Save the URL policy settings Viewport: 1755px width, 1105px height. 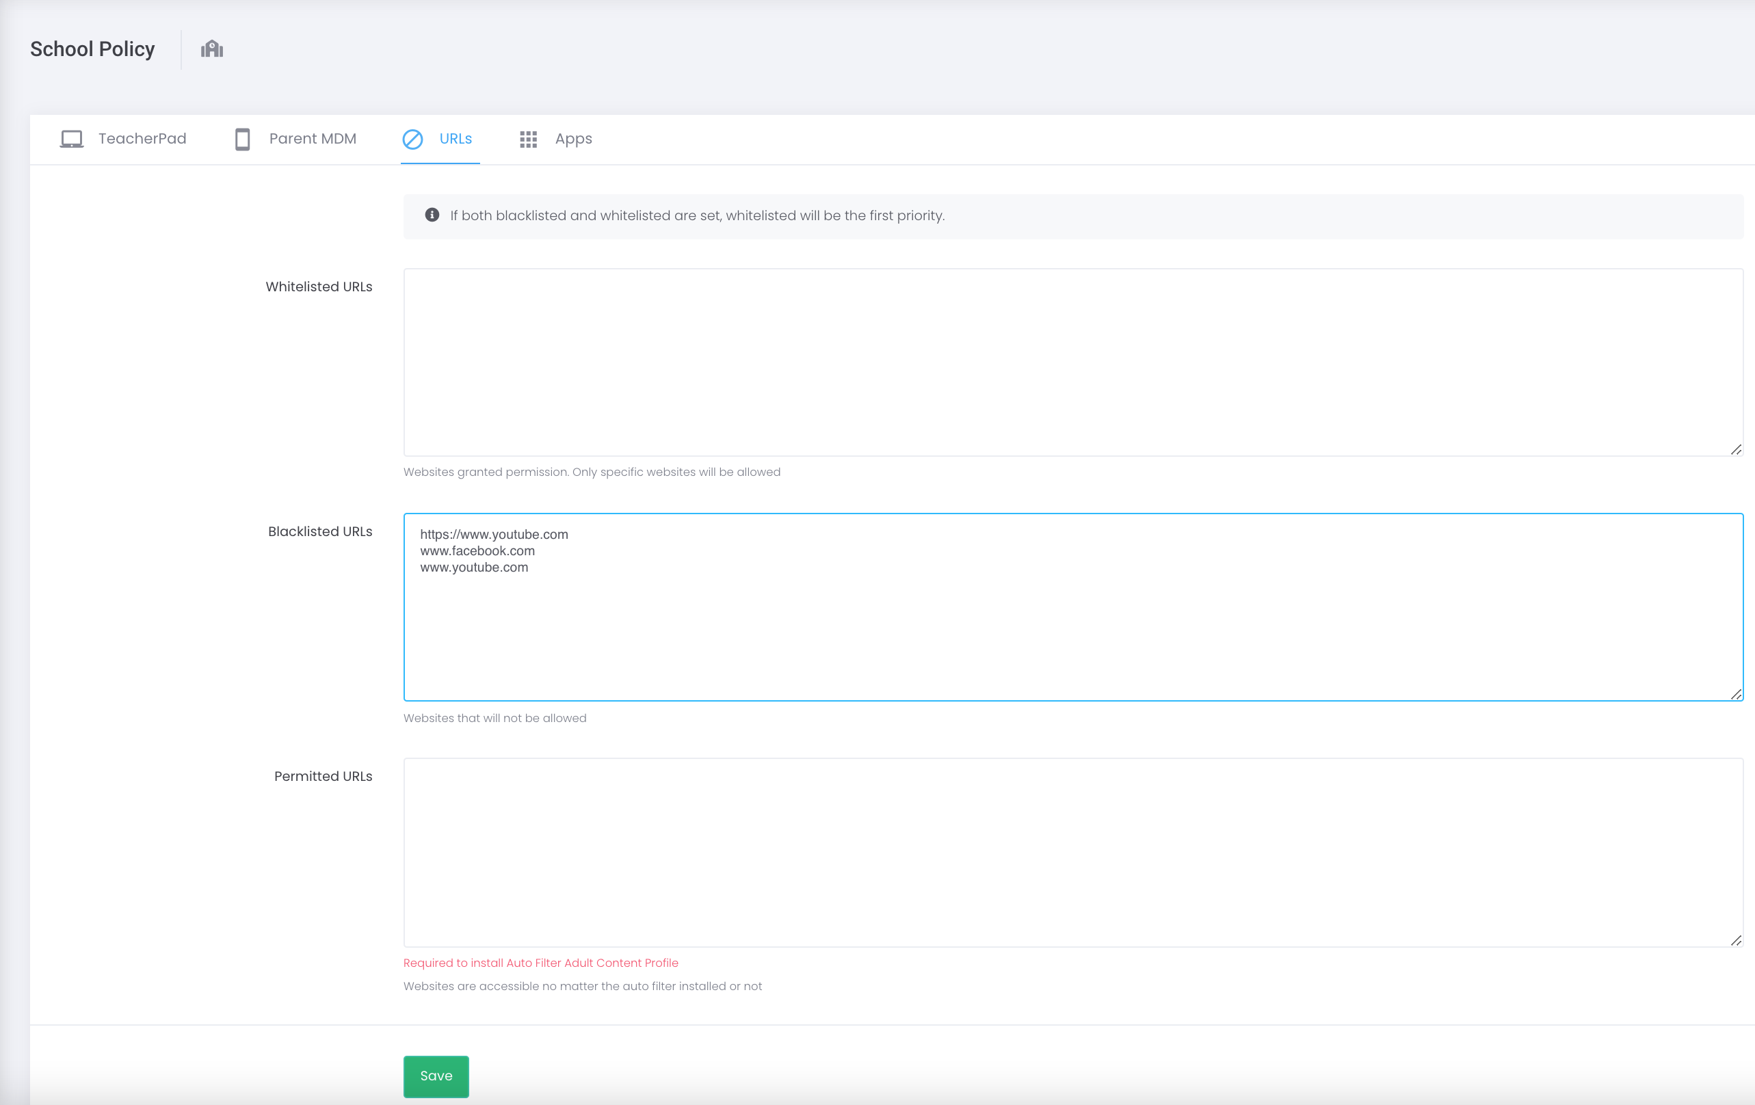(x=436, y=1076)
